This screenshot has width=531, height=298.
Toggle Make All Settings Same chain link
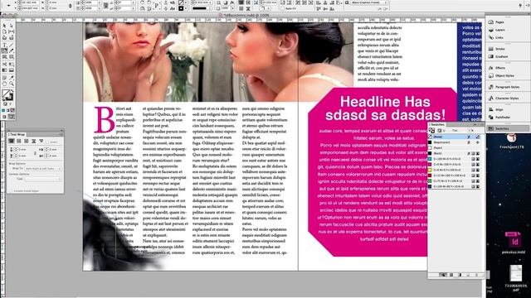click(x=35, y=153)
